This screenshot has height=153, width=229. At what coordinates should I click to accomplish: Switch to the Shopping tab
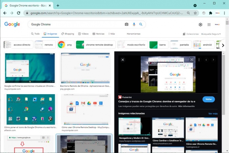coord(68,34)
